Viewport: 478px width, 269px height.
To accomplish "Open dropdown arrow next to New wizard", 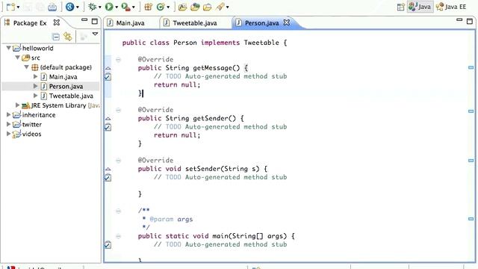I will [18, 7].
